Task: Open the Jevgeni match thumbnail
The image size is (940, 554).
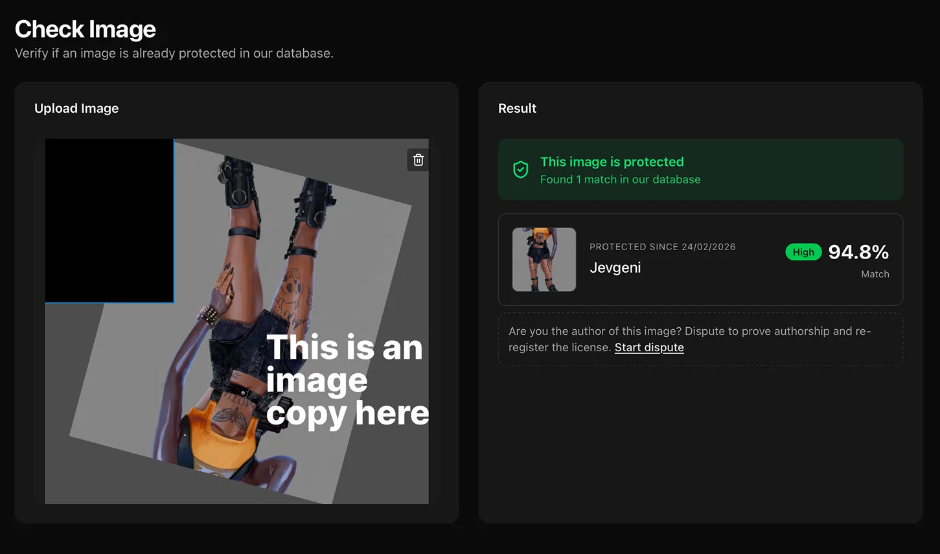Action: click(x=544, y=259)
